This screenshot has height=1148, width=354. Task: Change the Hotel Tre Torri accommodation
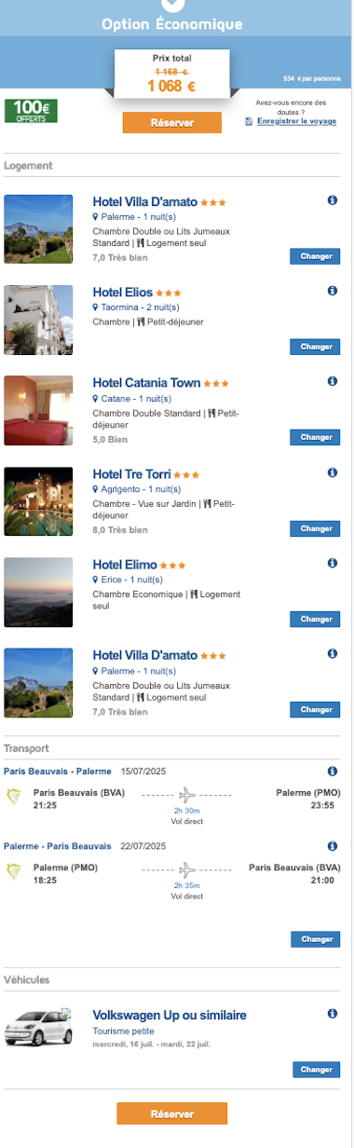316,528
